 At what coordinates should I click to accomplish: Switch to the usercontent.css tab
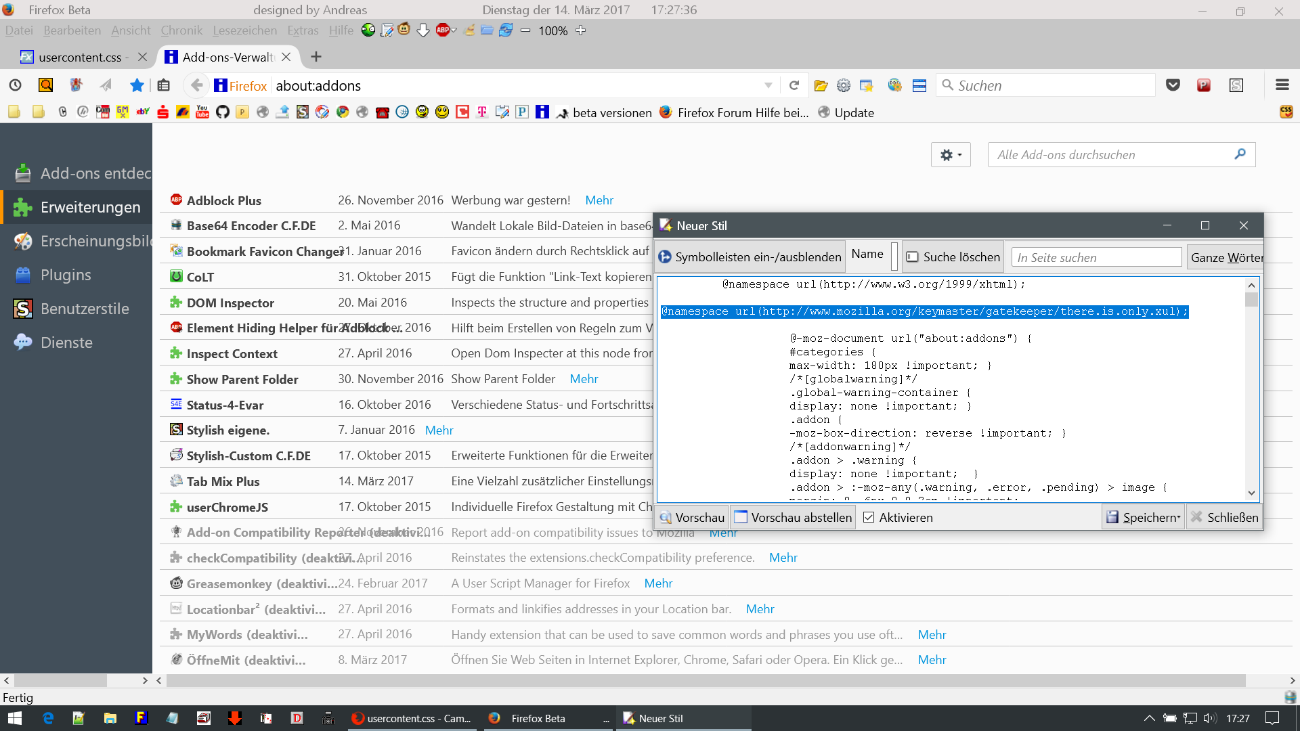[80, 57]
